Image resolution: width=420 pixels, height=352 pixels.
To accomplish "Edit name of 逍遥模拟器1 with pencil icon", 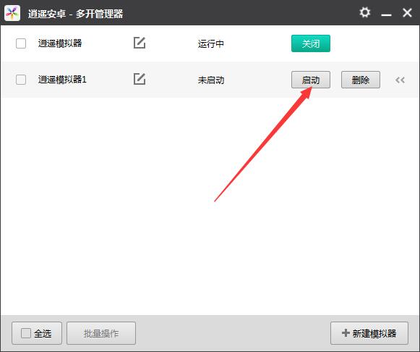I will [x=140, y=79].
